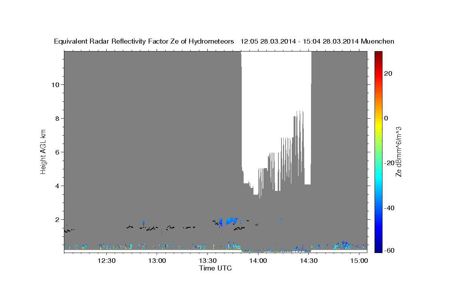The height and width of the screenshot is (303, 454).
Task: Click the '13:00' time tick label
Action: click(157, 261)
